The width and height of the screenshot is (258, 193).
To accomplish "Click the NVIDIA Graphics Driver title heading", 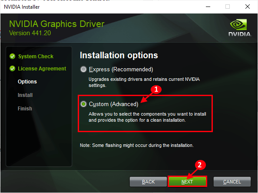I will [57, 24].
